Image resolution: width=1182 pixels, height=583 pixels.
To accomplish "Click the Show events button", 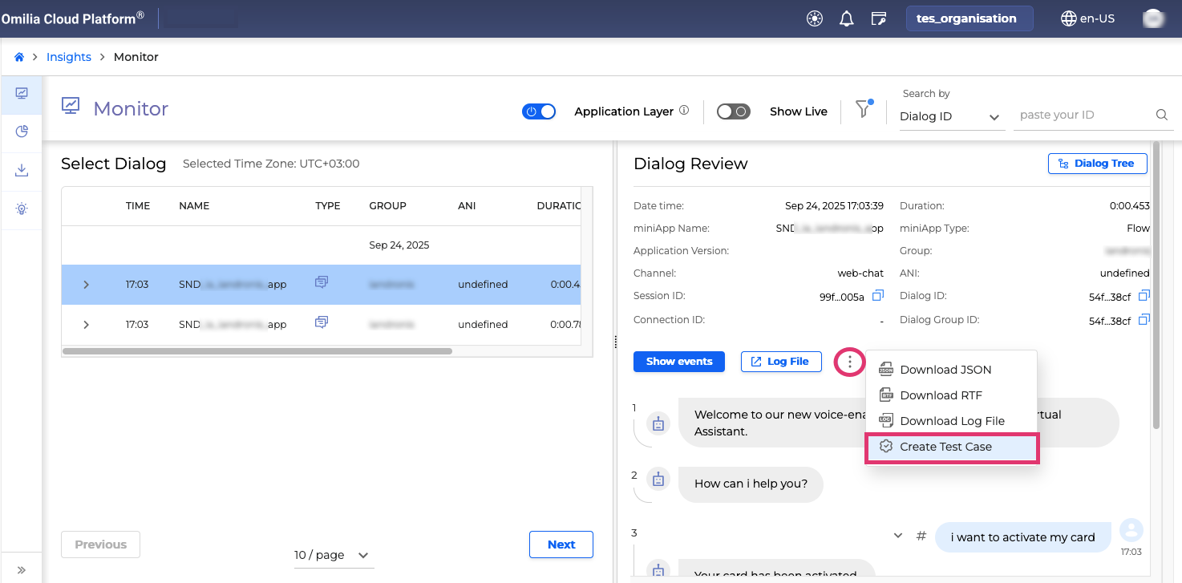I will tap(678, 362).
